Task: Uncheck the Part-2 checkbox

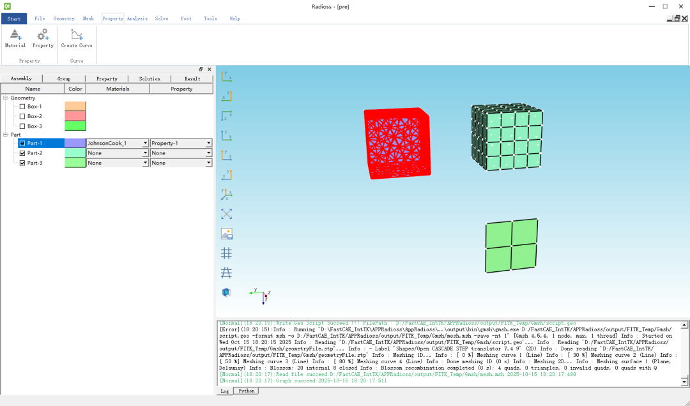Action: (x=22, y=153)
